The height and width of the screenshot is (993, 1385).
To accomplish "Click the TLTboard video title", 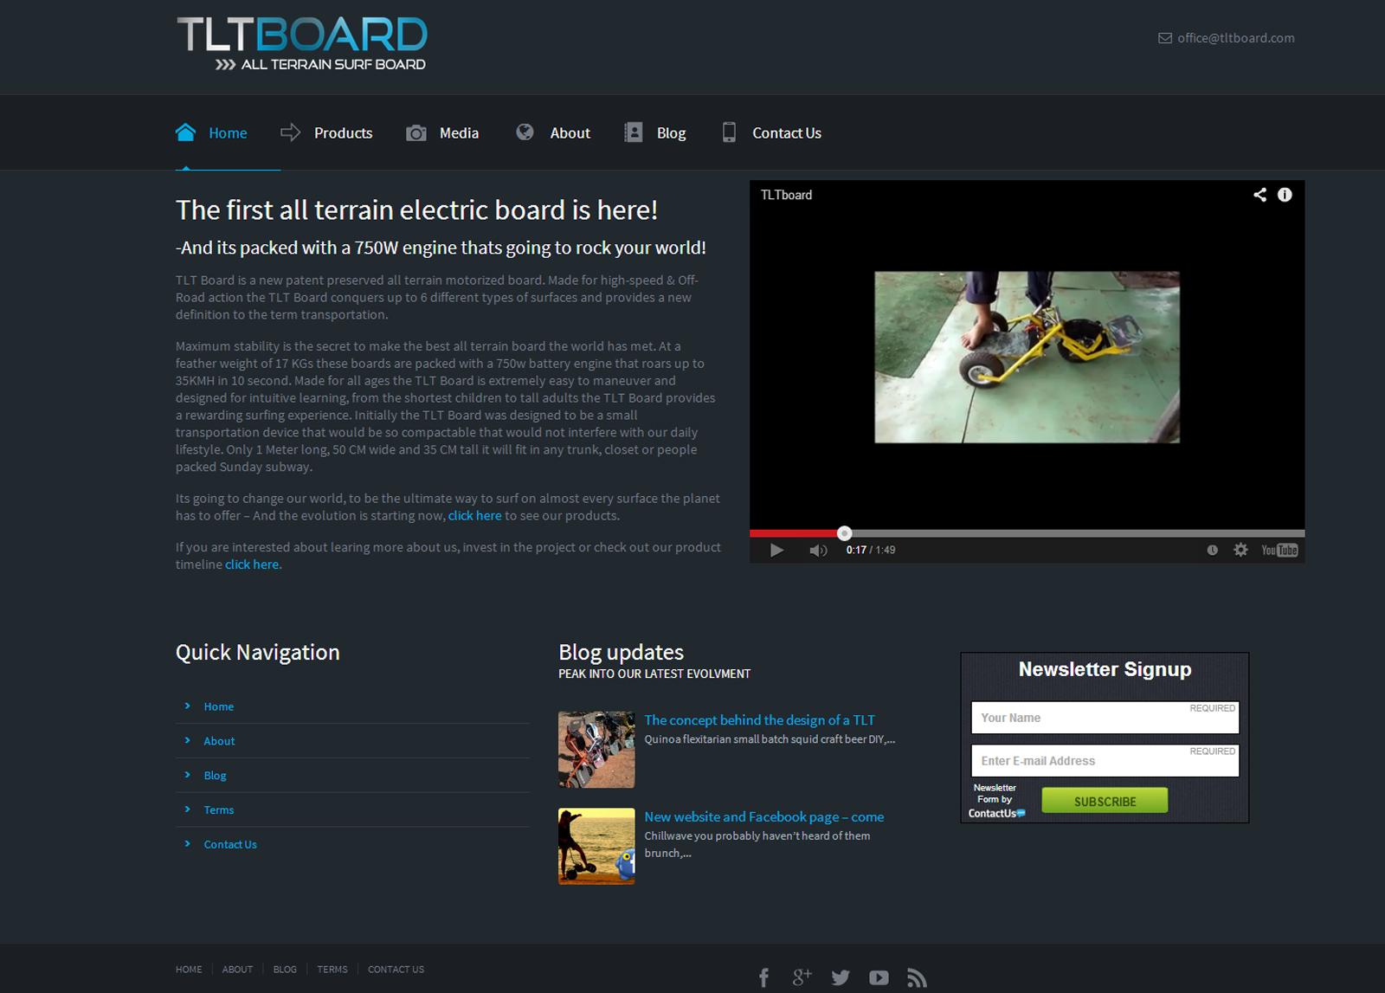I will pos(786,195).
